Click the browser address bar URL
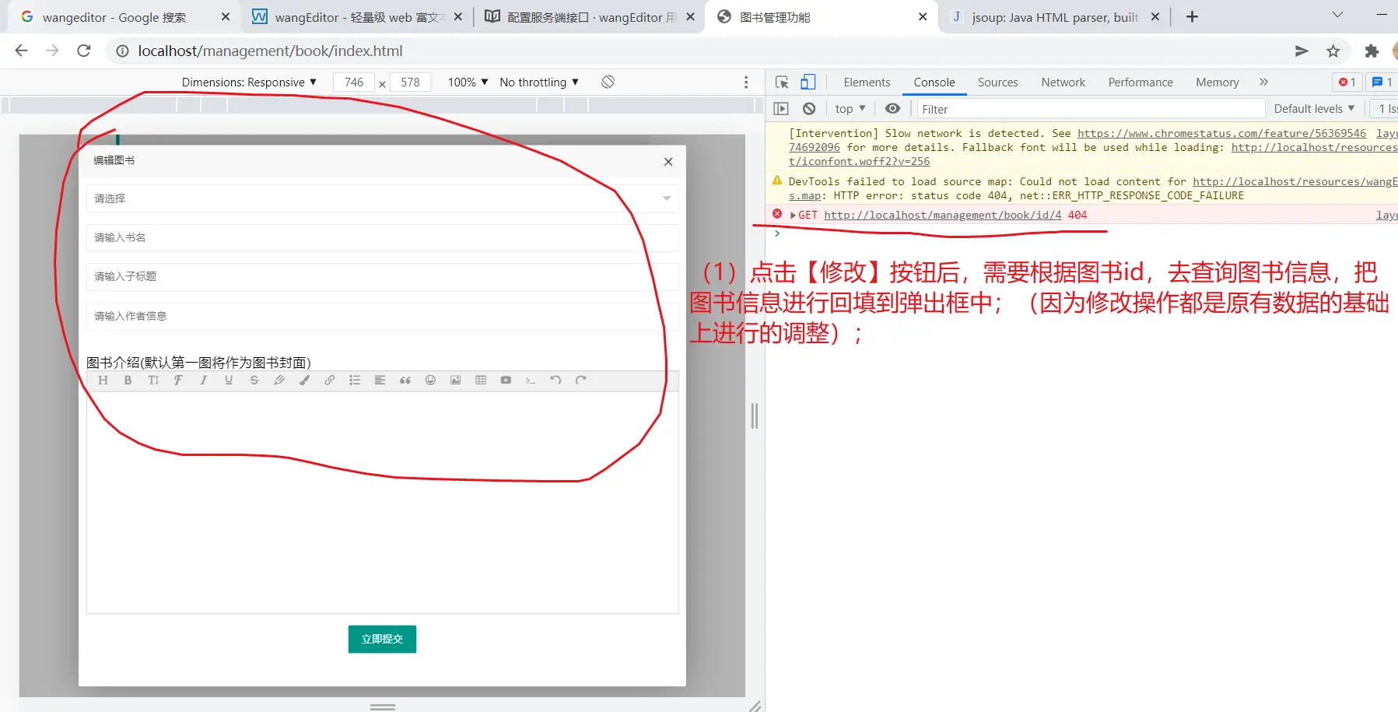Image resolution: width=1398 pixels, height=712 pixels. click(270, 51)
